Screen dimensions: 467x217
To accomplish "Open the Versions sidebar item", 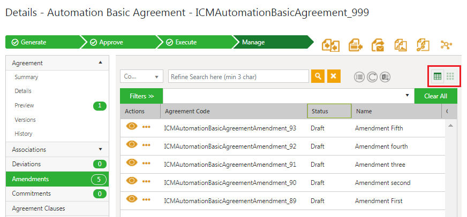I will (25, 120).
